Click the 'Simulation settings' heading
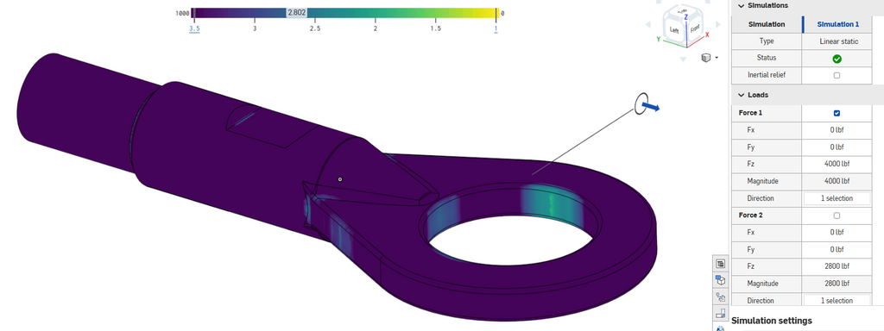Screen dimensions: 884x331 click(x=771, y=321)
